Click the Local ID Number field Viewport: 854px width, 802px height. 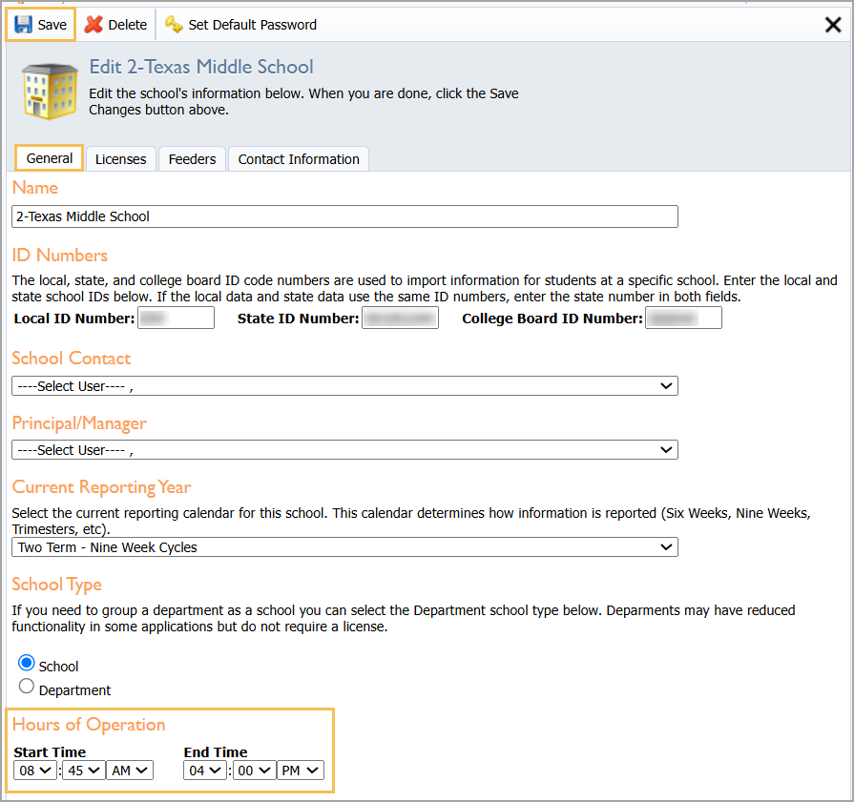(x=176, y=318)
